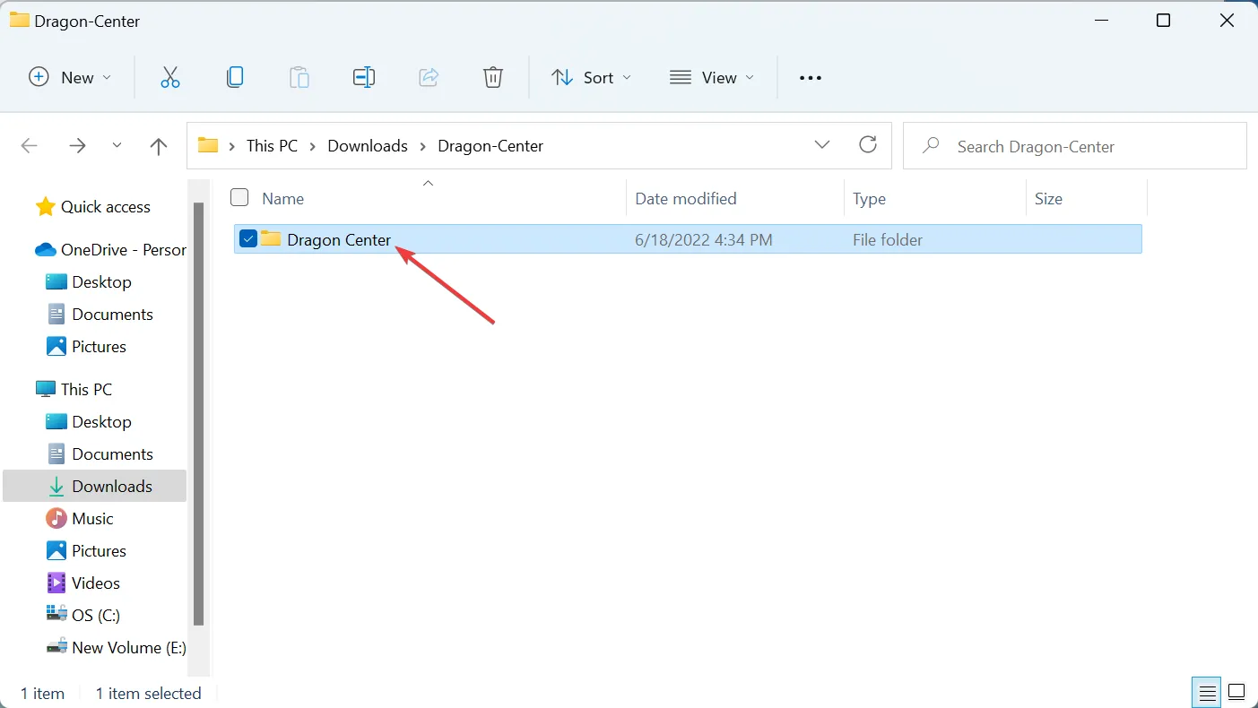Screen dimensions: 1258x708
Task: Select Desktop under OneDrive in sidebar
Action: tap(101, 282)
